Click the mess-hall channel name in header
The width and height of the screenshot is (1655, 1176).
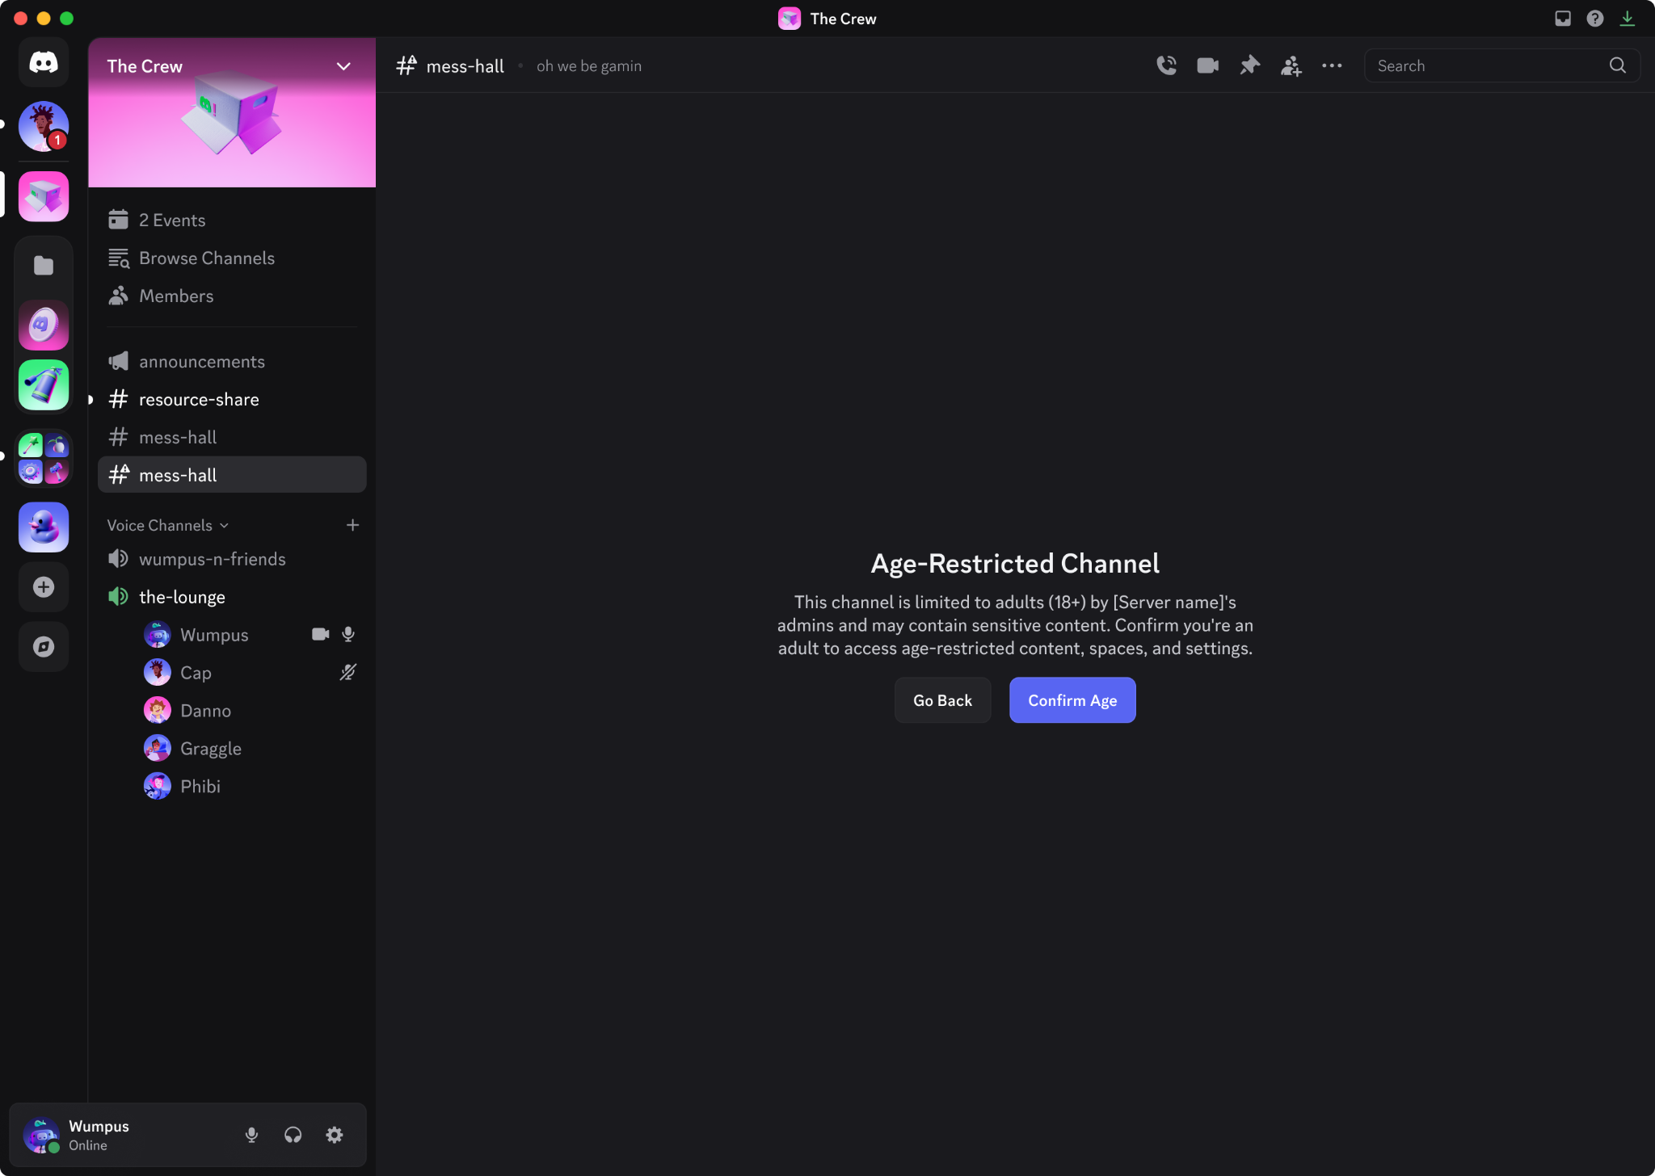[x=465, y=66]
